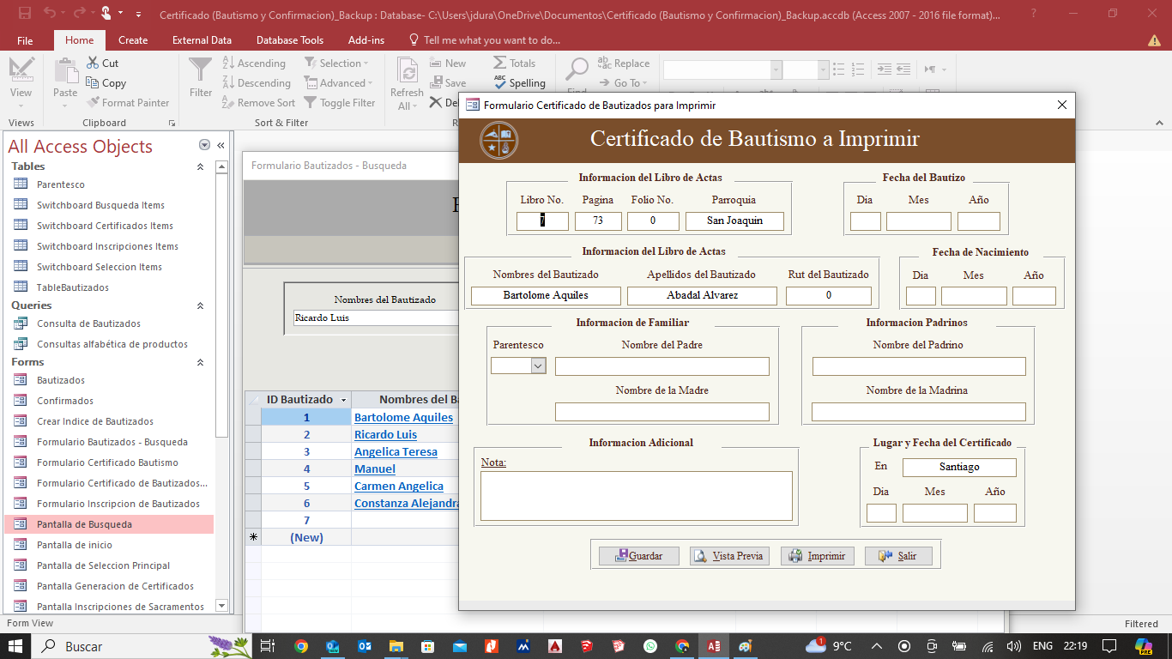Viewport: 1172px width, 659px height.
Task: Switch to the Create tab
Action: point(133,40)
